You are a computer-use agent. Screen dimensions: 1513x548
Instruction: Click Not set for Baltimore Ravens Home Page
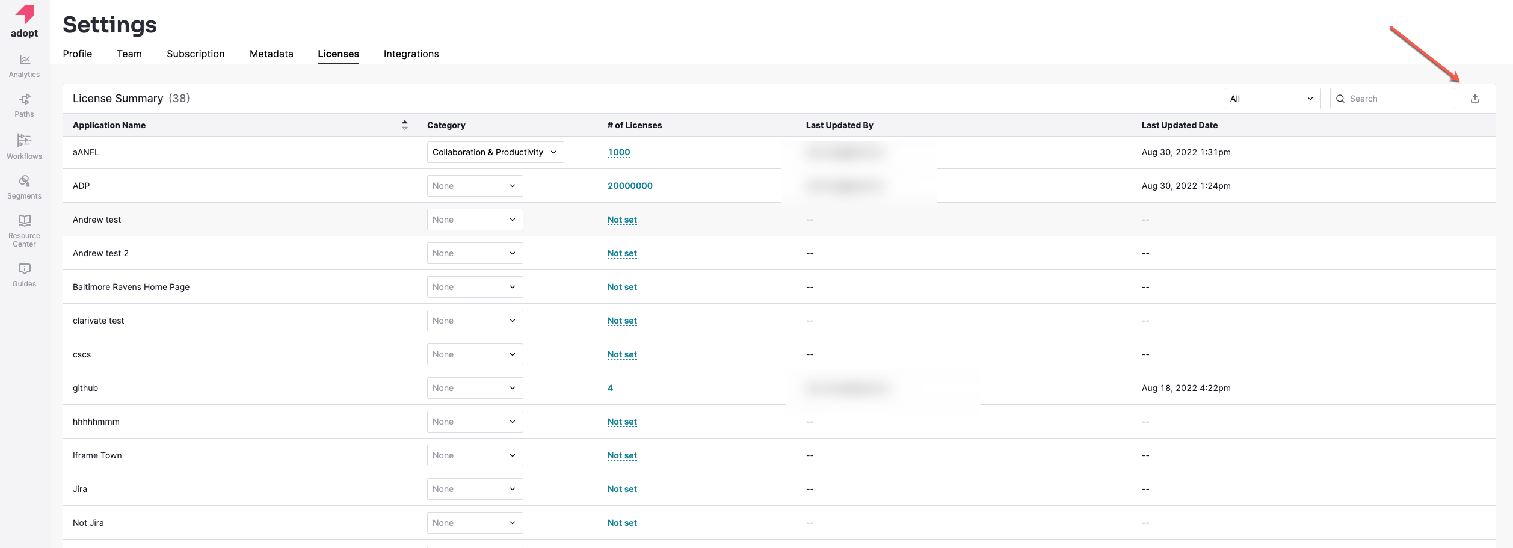point(622,287)
